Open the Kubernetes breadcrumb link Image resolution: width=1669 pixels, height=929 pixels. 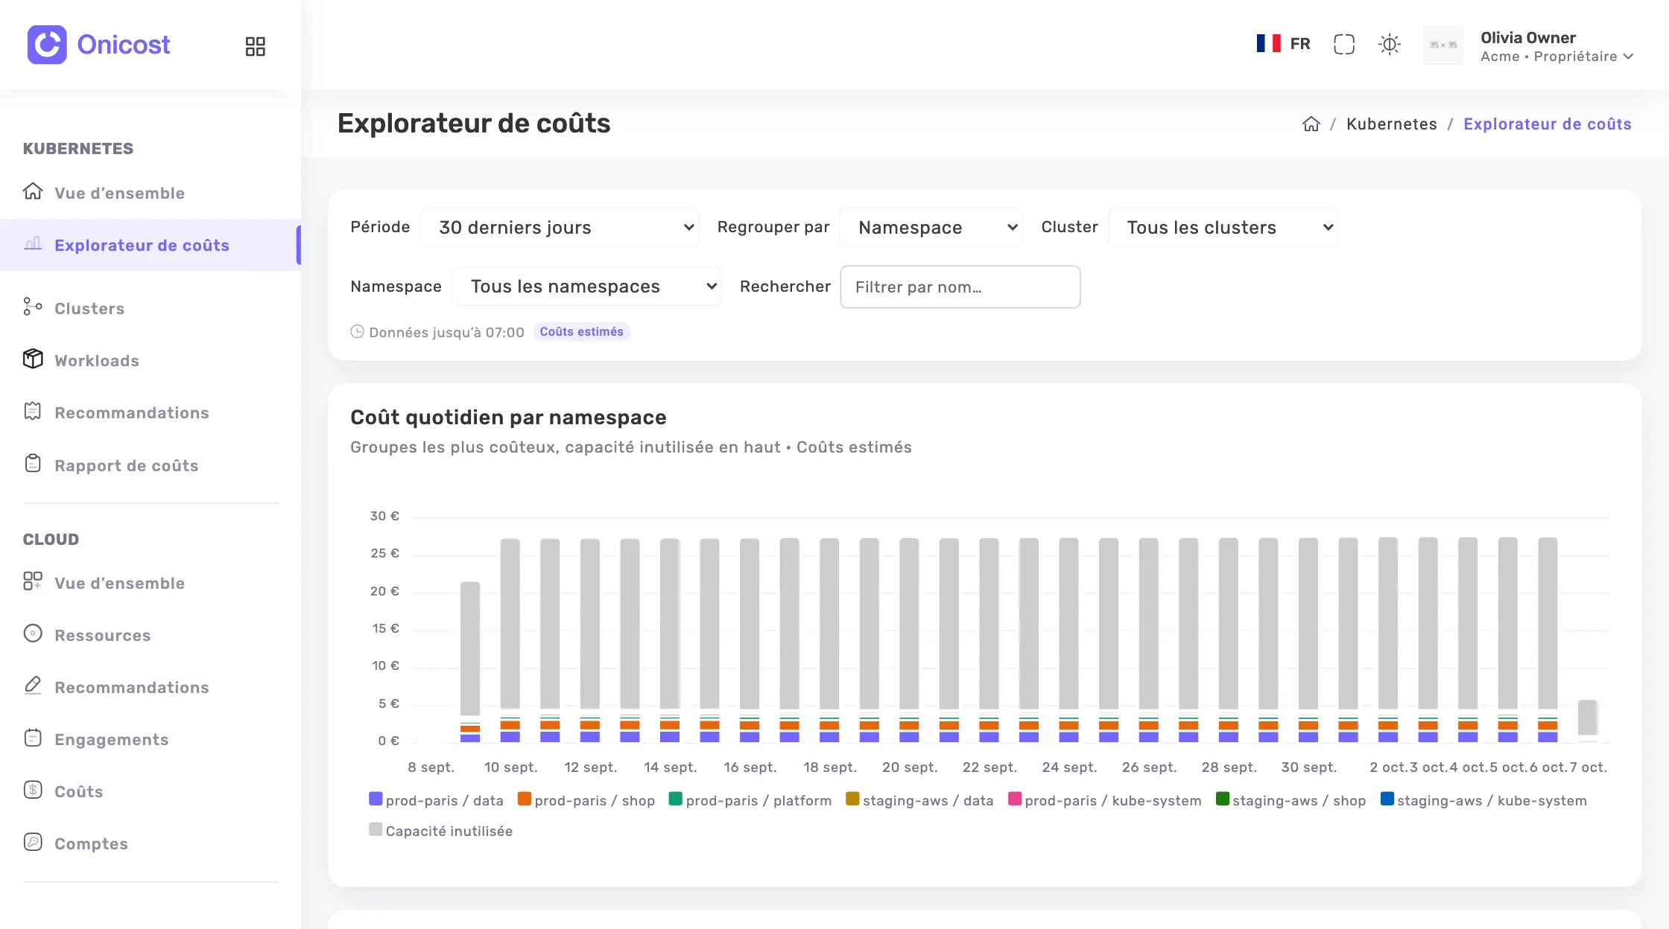[x=1392, y=124]
